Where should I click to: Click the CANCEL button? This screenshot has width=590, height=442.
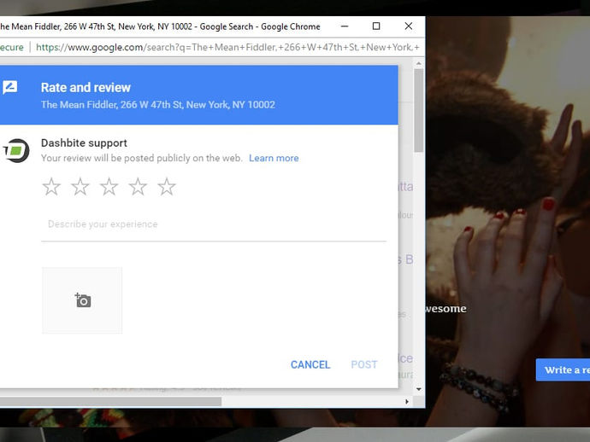[310, 364]
